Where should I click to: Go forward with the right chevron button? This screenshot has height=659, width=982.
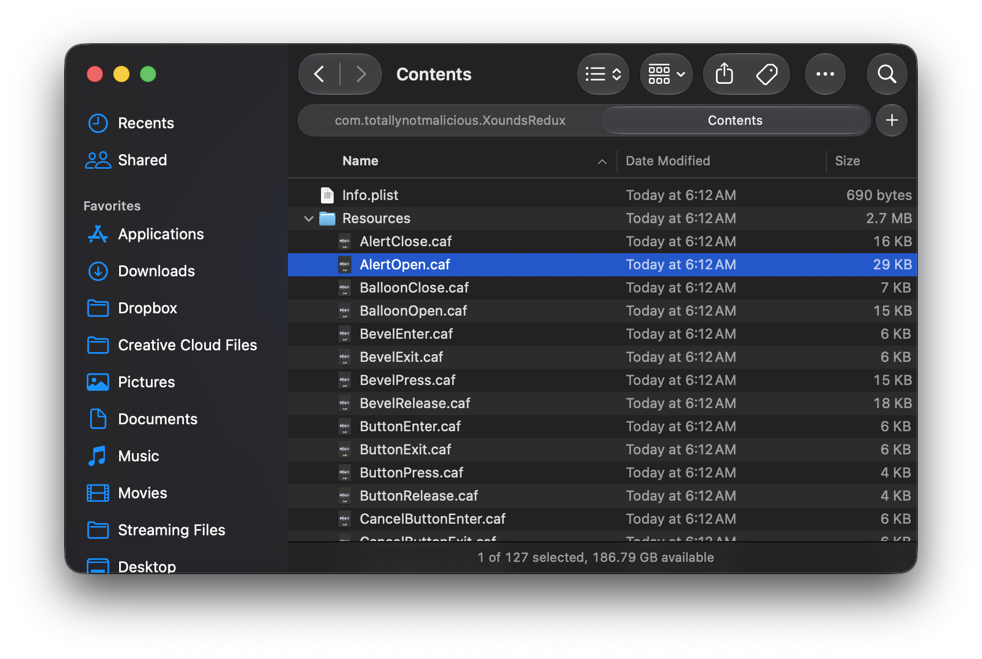[x=361, y=74]
